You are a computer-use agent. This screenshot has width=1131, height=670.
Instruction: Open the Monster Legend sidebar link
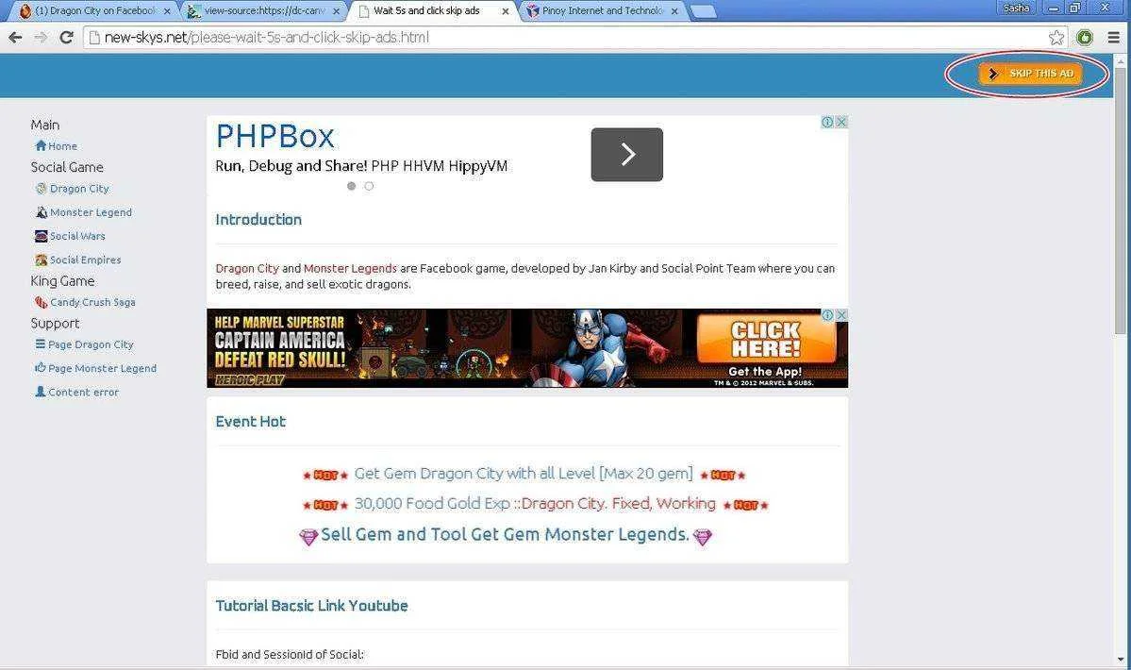coord(91,212)
